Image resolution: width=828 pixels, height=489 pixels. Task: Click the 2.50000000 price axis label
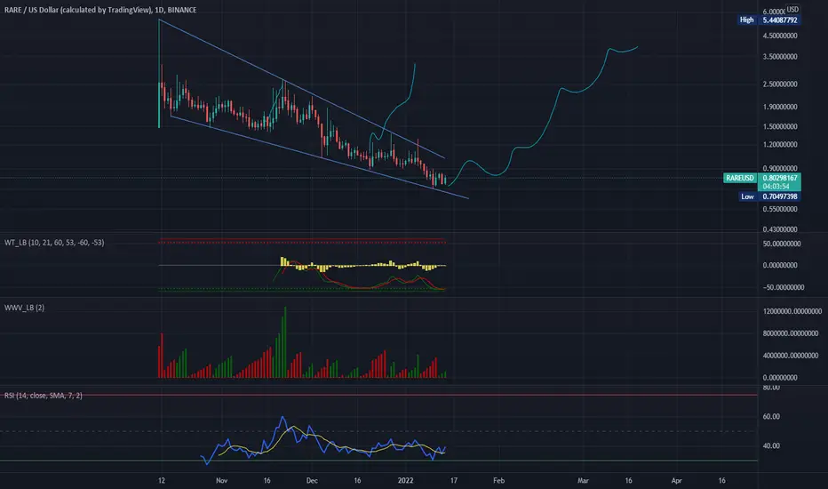779,84
